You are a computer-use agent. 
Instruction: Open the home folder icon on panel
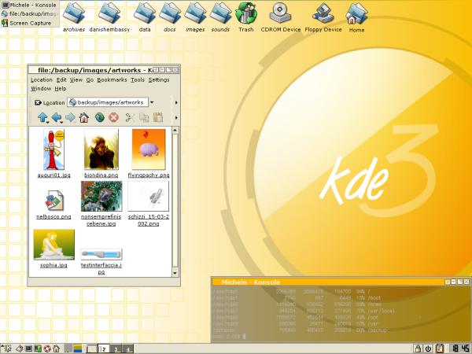tap(56, 348)
